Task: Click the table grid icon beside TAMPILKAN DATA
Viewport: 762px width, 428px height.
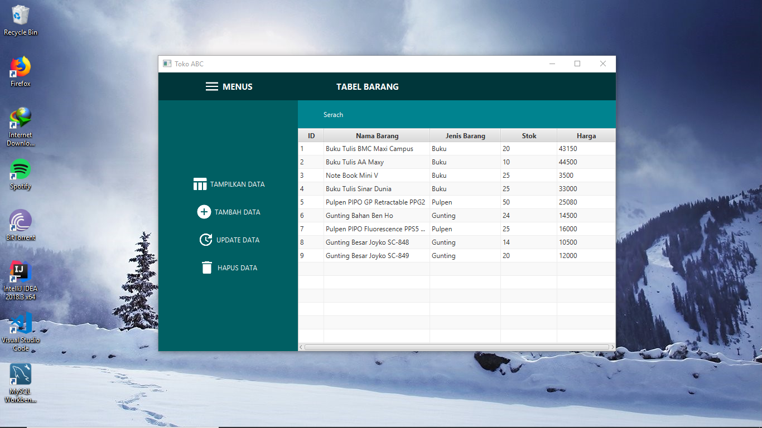Action: (x=200, y=183)
